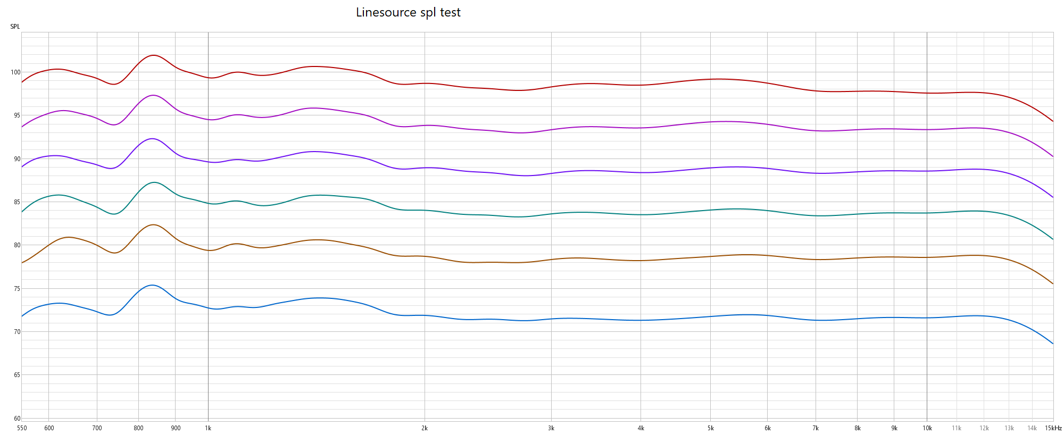Image resolution: width=1064 pixels, height=434 pixels.
Task: Click the 90 dB value on the SPL axis
Action: (x=17, y=159)
